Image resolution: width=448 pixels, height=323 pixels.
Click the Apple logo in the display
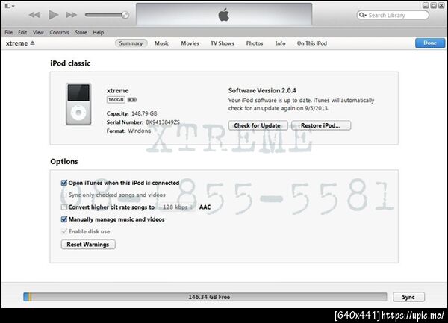tap(224, 15)
